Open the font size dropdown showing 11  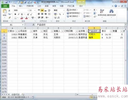[x=35, y=10]
